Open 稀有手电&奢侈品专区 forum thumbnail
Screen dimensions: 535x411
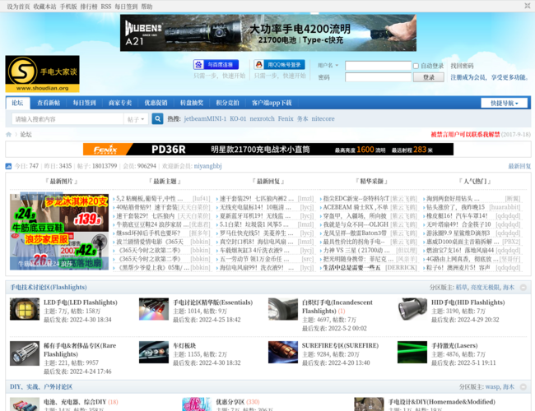tap(25, 353)
